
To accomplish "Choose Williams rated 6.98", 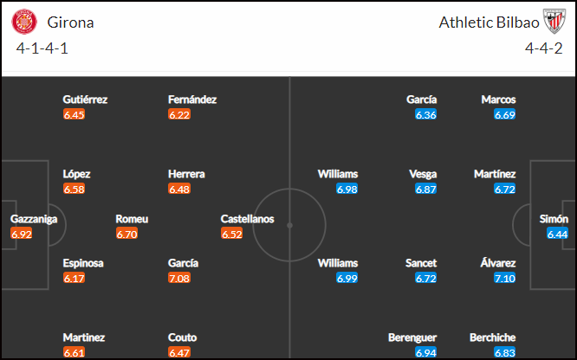I will pyautogui.click(x=338, y=174).
